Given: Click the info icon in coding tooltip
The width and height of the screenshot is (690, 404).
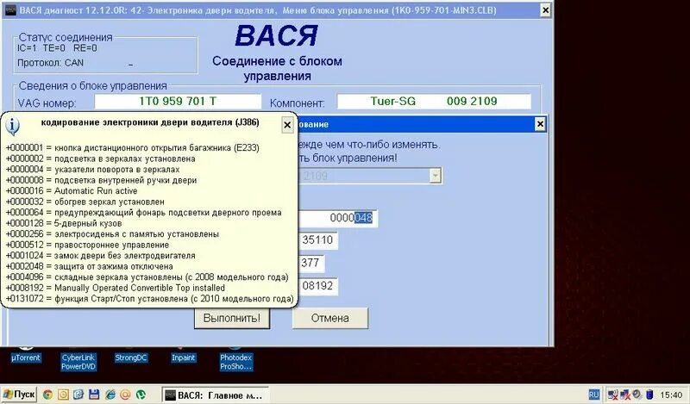Looking at the screenshot, I should pos(12,126).
